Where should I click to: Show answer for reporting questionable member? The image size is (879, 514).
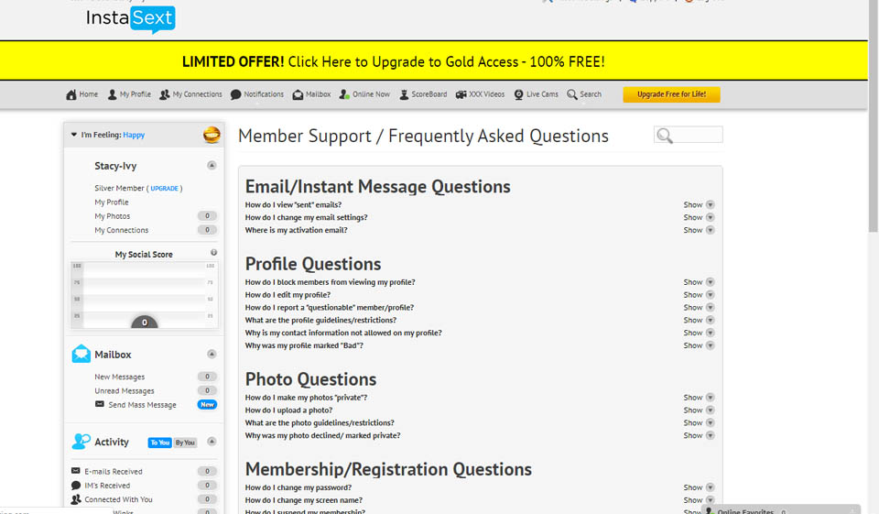(699, 308)
